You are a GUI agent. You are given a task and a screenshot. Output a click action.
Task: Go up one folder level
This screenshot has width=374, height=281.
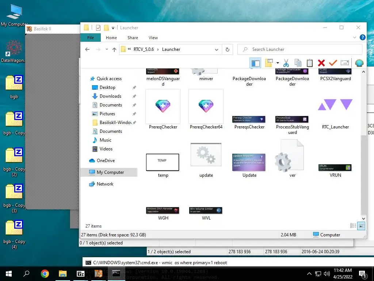tap(114, 49)
